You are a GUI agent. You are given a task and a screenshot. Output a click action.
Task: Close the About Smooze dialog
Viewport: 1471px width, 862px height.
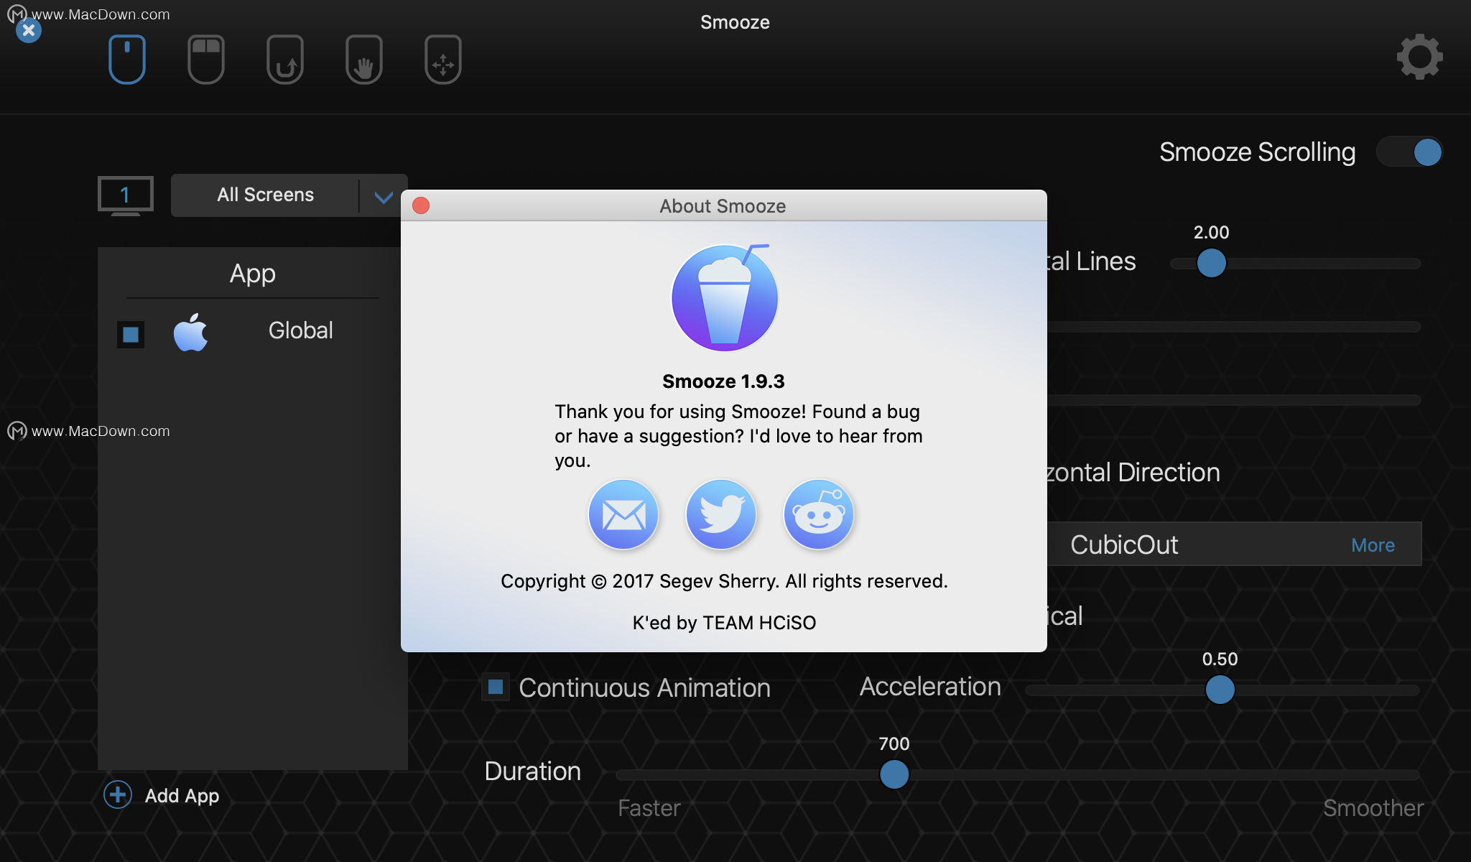(x=421, y=206)
